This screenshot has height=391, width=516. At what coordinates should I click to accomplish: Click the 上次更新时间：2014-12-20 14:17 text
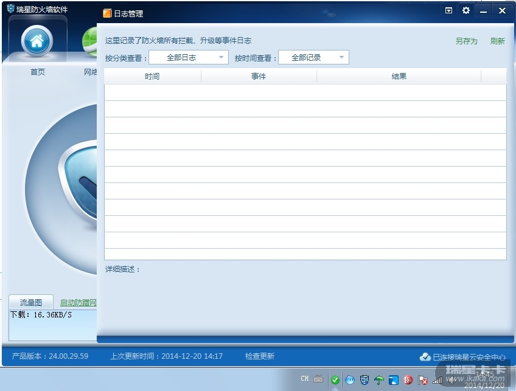[166, 356]
